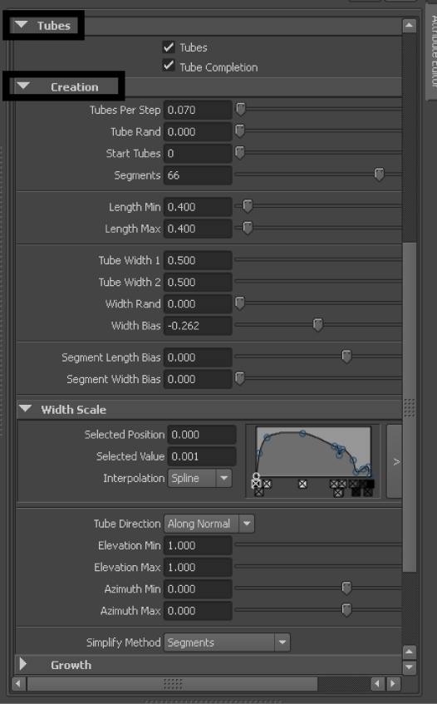Toggle the Tube Completion checkbox
The width and height of the screenshot is (437, 704).
click(169, 66)
